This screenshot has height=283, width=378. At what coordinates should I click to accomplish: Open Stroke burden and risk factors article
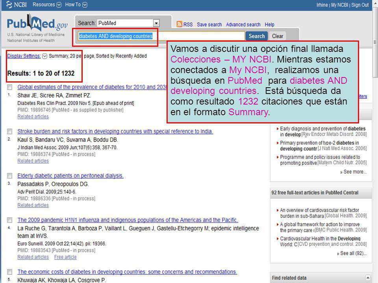[x=115, y=131]
